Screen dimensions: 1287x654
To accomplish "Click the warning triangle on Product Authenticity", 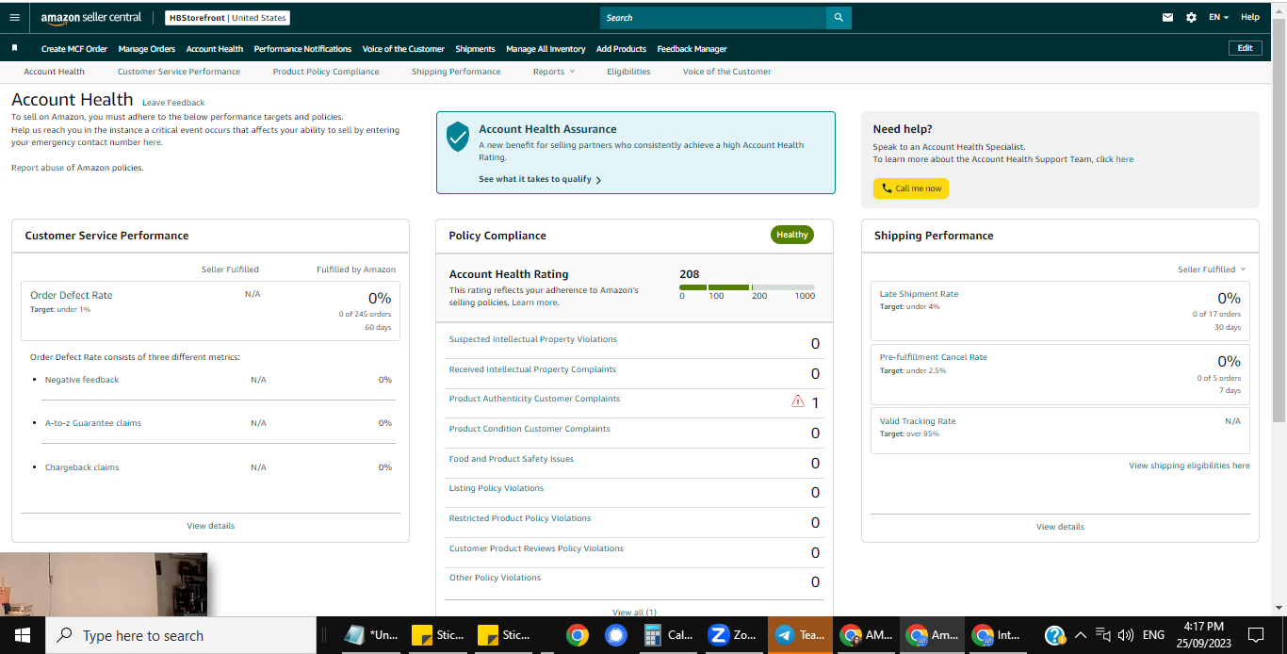I will (x=798, y=401).
